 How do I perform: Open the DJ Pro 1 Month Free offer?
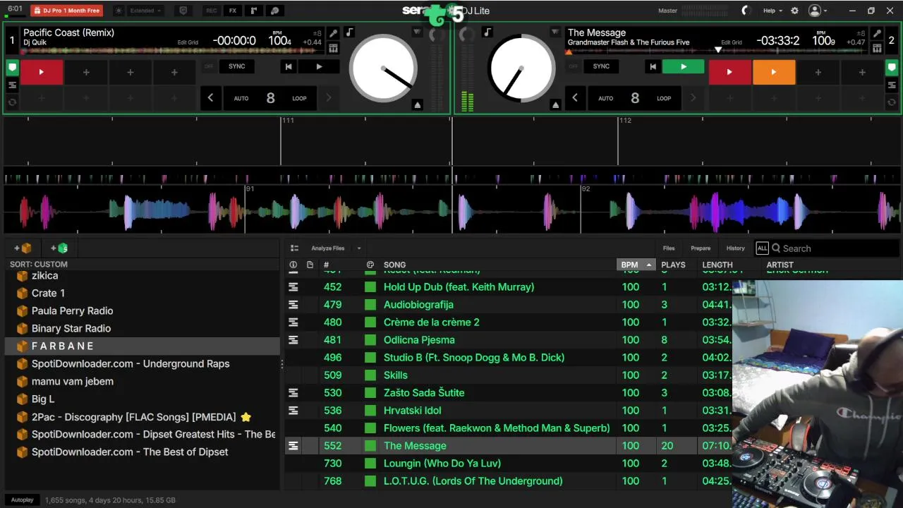[x=67, y=11]
